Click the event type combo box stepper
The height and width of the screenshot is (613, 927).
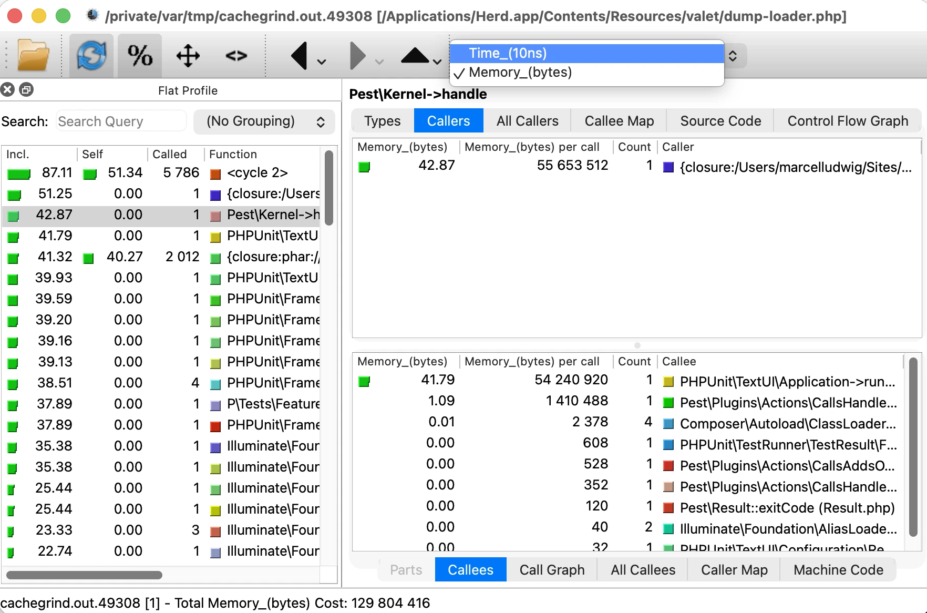pos(733,55)
